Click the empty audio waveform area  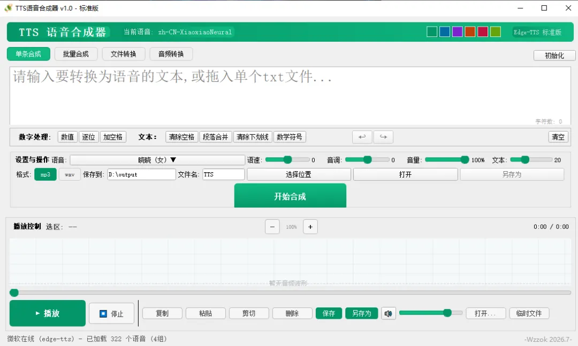click(291, 262)
